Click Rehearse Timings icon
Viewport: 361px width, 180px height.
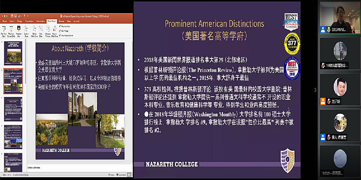[48, 28]
